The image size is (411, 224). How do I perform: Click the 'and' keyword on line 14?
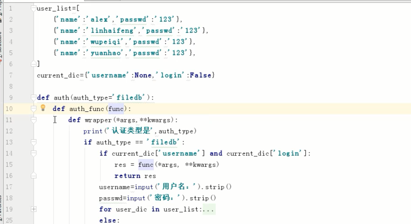216,154
